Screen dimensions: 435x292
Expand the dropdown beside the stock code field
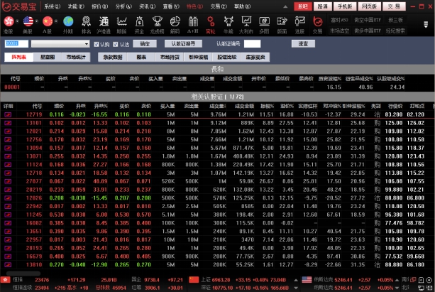[88, 44]
